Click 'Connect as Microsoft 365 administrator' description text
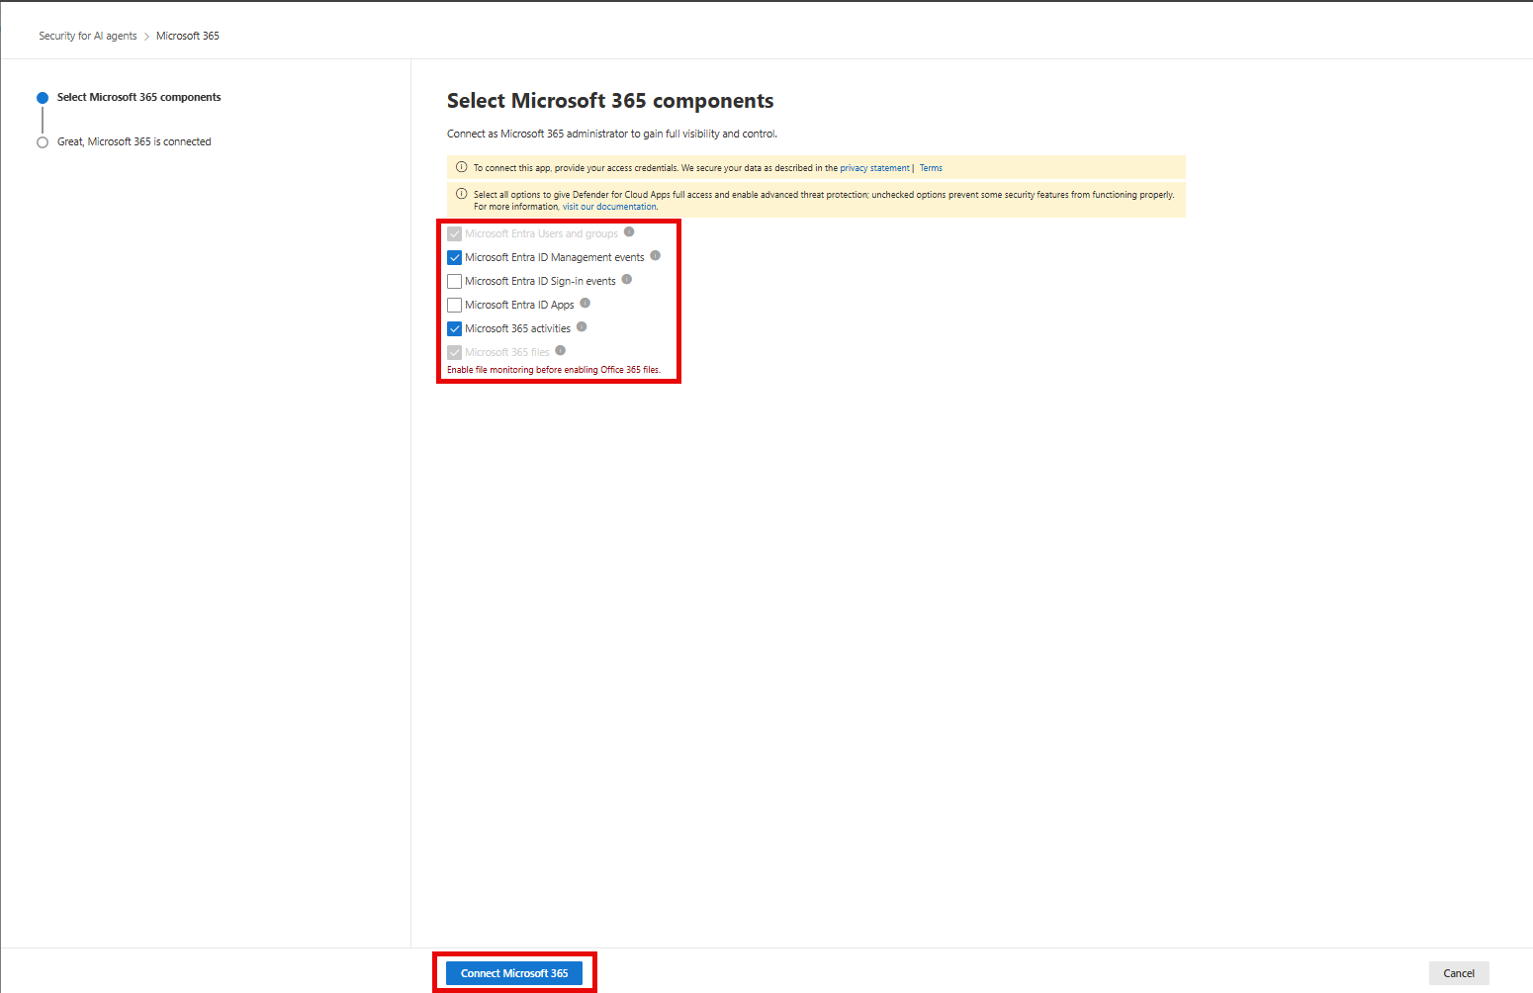The width and height of the screenshot is (1533, 993). click(x=612, y=134)
